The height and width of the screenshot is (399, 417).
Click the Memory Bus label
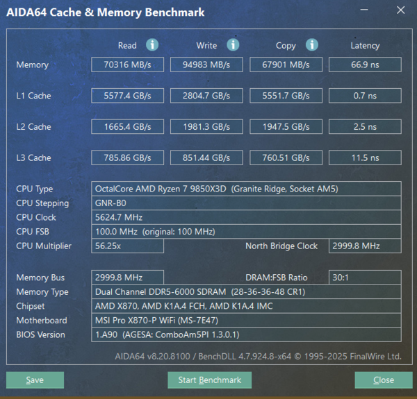40,278
